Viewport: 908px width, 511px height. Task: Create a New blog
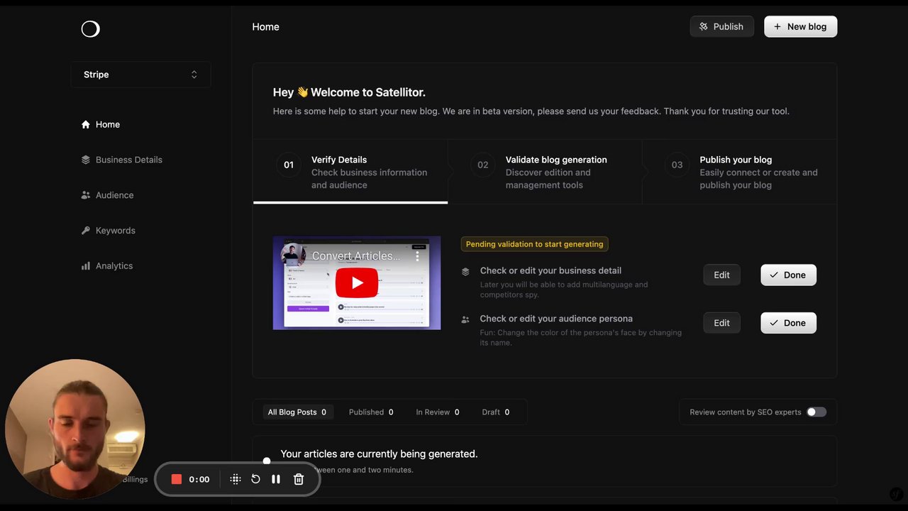click(x=800, y=27)
